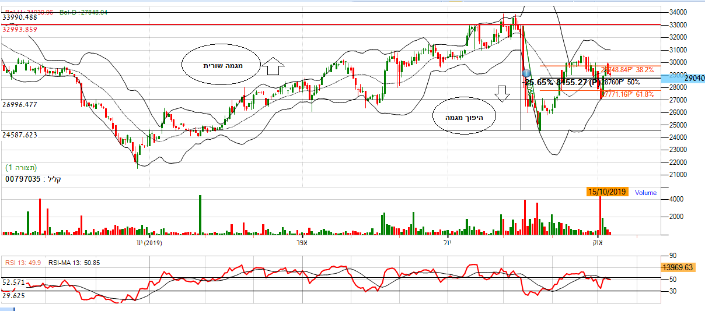Click the RSI-MA 13: 50.85 label
The height and width of the screenshot is (311, 705).
coord(74,263)
